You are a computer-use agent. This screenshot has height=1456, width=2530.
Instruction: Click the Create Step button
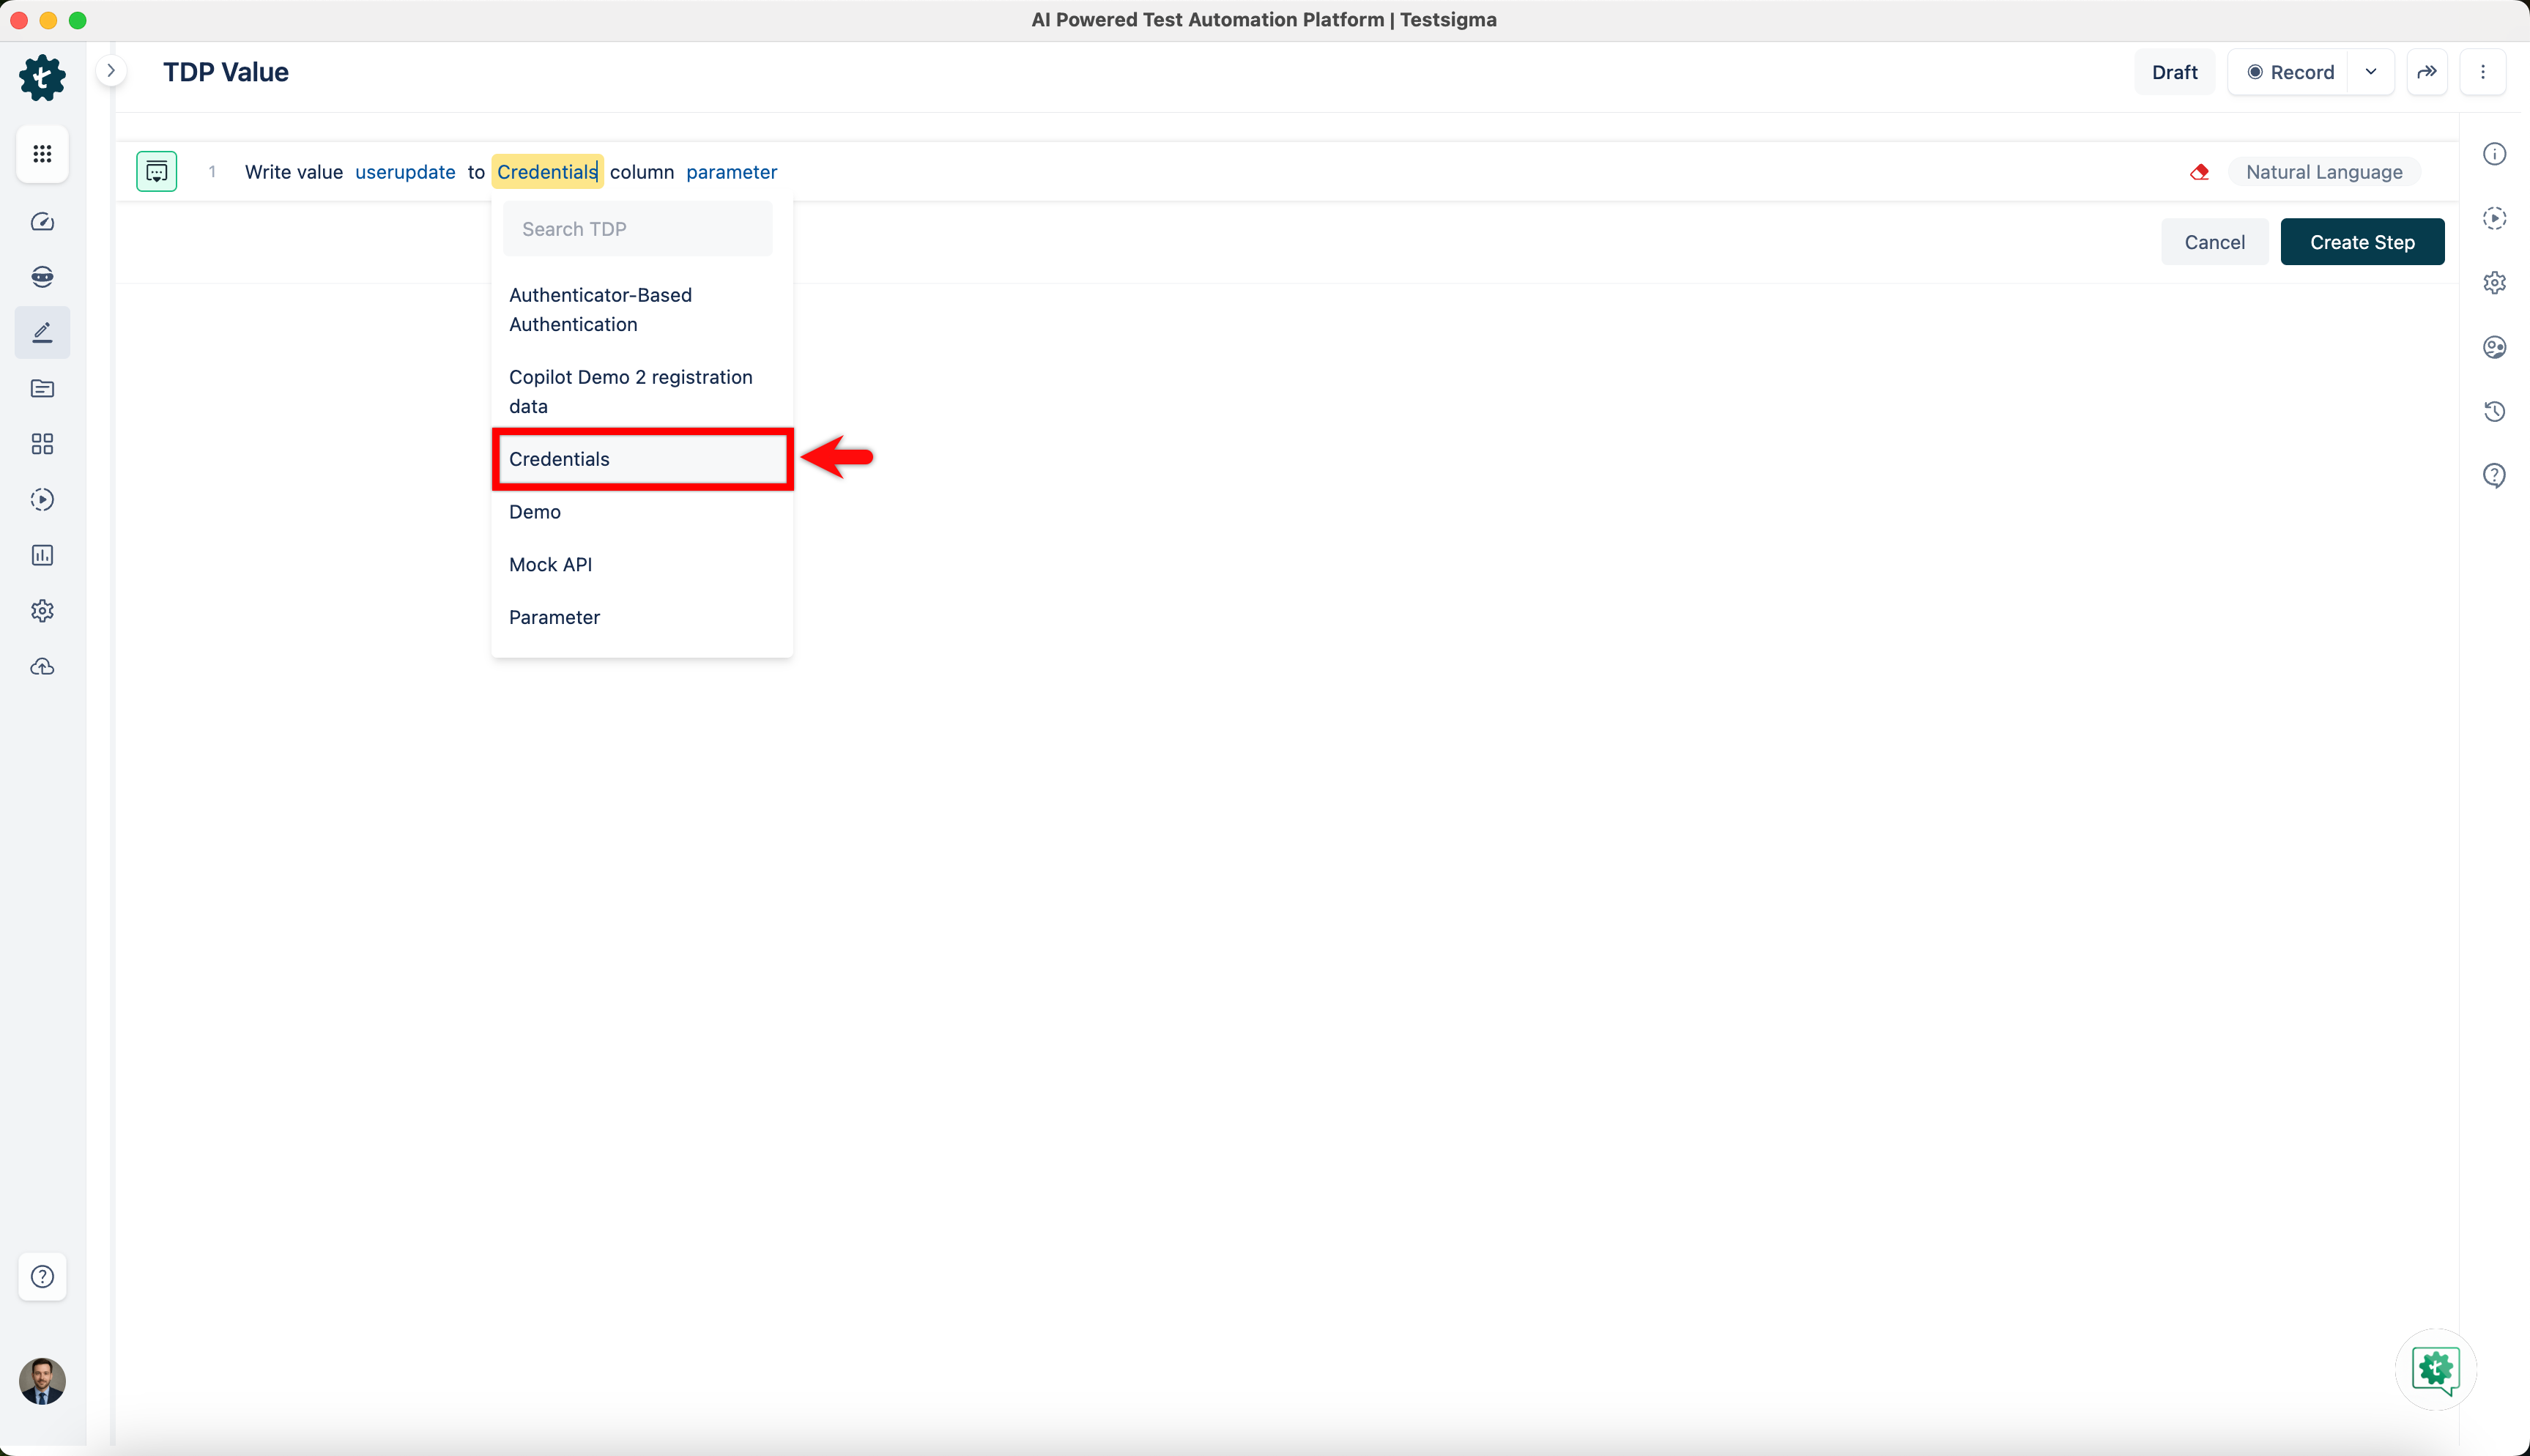coord(2361,242)
